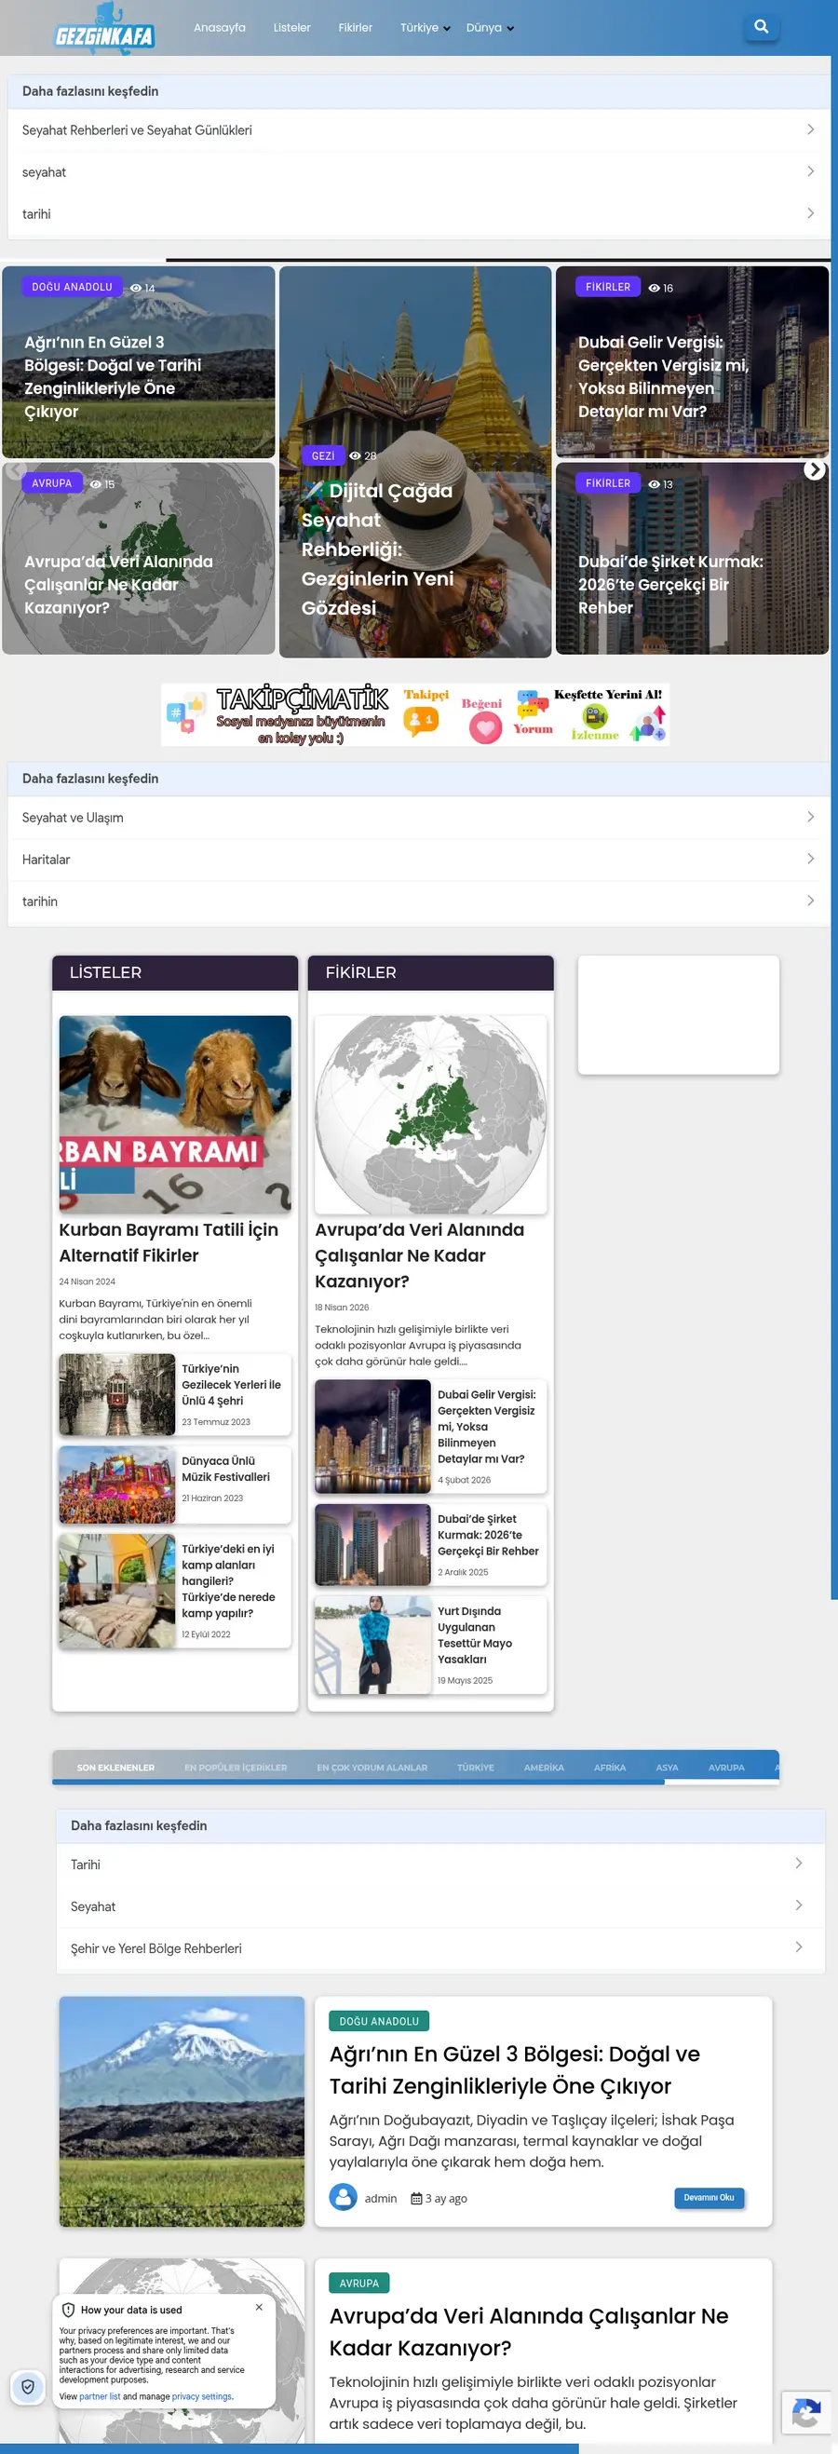838x2454 pixels.
Task: Open Listeler in navigation menu
Action: (291, 28)
